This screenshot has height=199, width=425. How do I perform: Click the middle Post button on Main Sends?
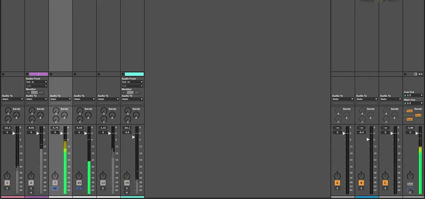pos(418,115)
